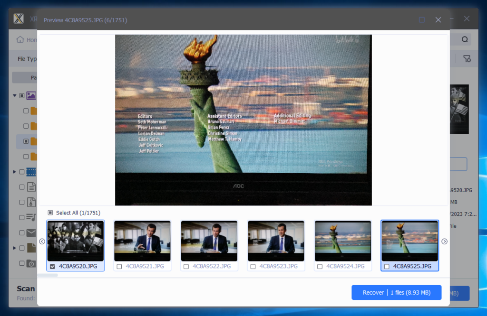Click the Home icon in main window
Viewport: 487px width, 316px height.
click(20, 39)
